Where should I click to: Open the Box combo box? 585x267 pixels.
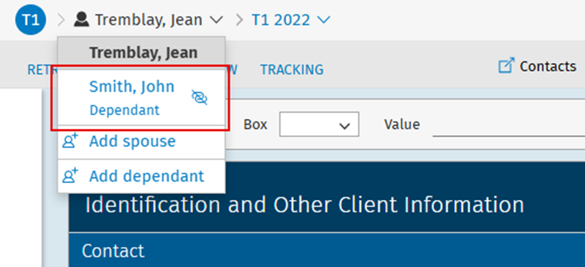pyautogui.click(x=319, y=124)
